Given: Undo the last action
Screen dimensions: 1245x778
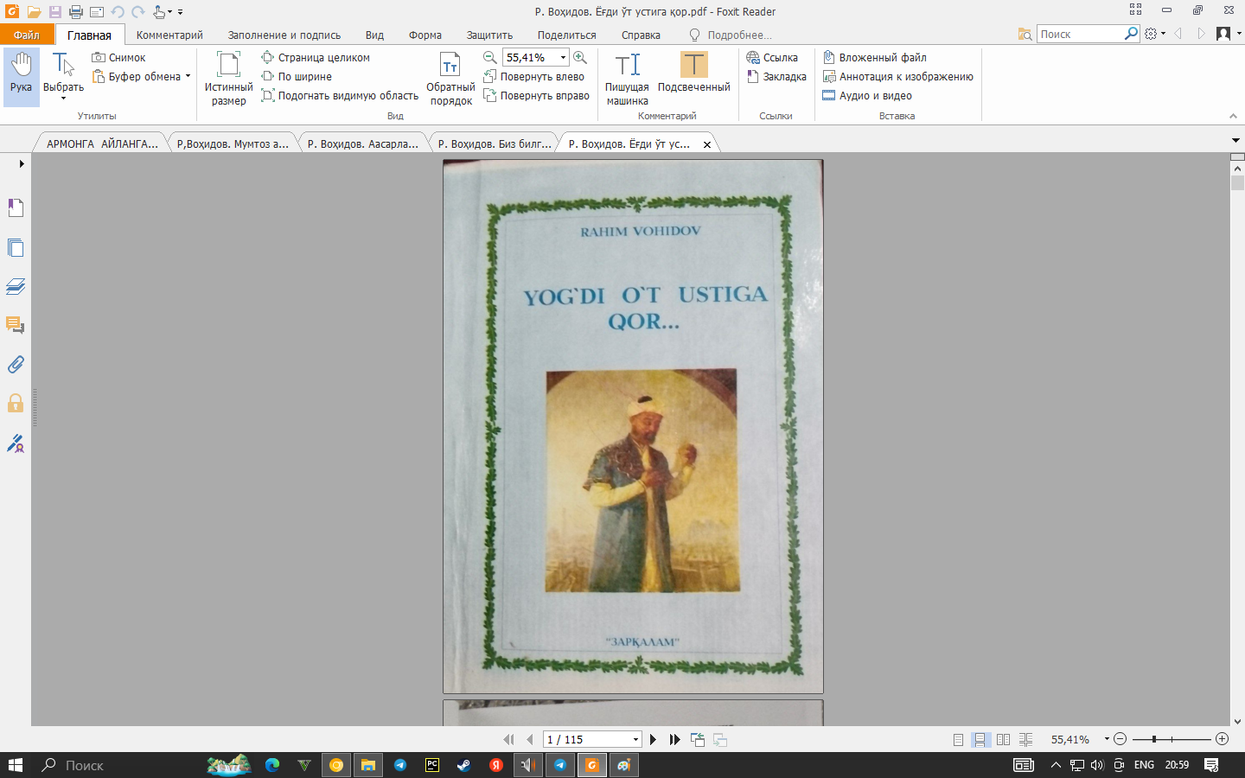Looking at the screenshot, I should (x=118, y=12).
